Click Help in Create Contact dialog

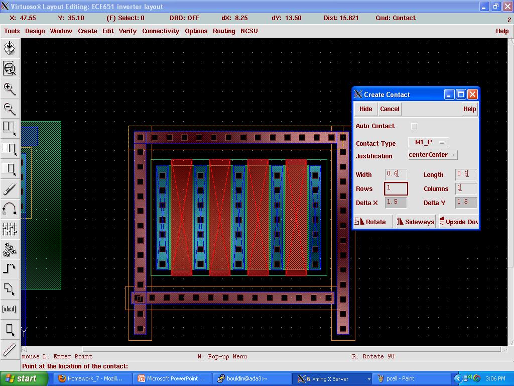point(469,109)
